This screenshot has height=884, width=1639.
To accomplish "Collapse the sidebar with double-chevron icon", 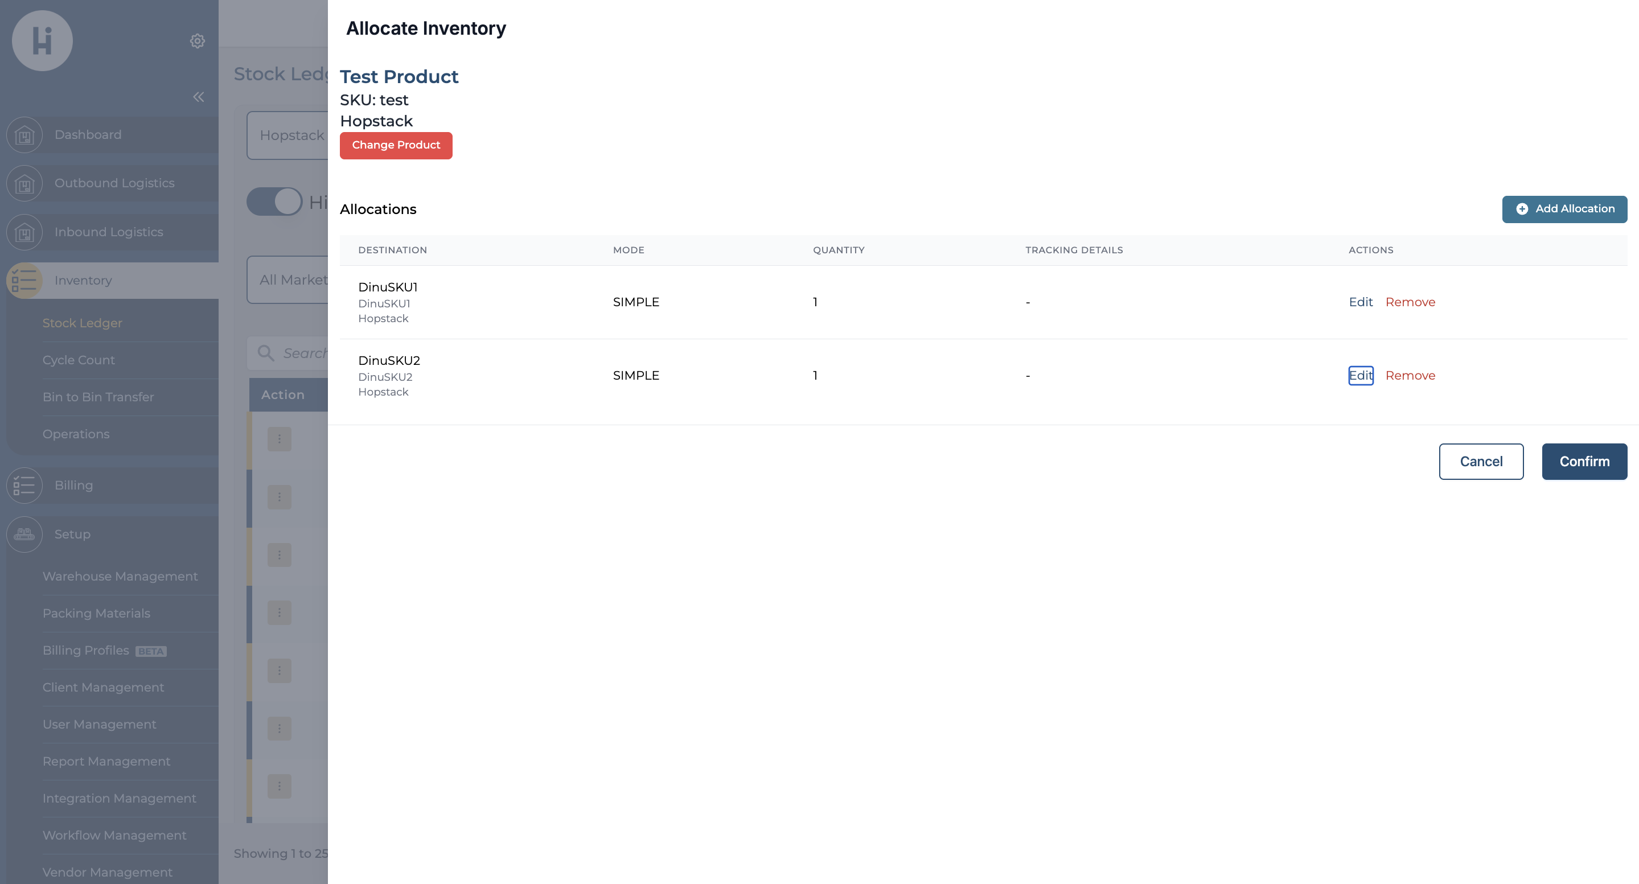I will (x=199, y=97).
